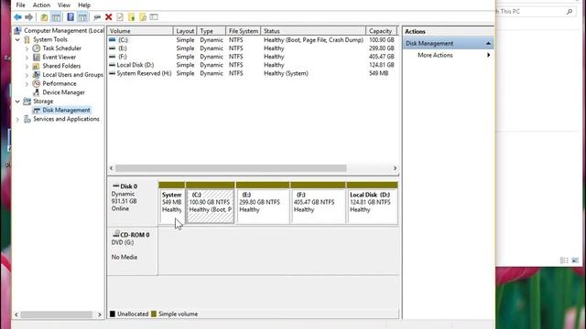Click the yellow folder toolbar icon with the green mark
The width and height of the screenshot is (586, 329).
point(132,17)
